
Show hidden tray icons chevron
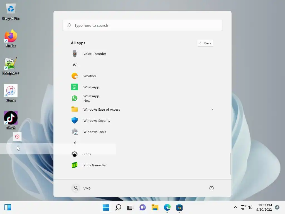[235, 207]
